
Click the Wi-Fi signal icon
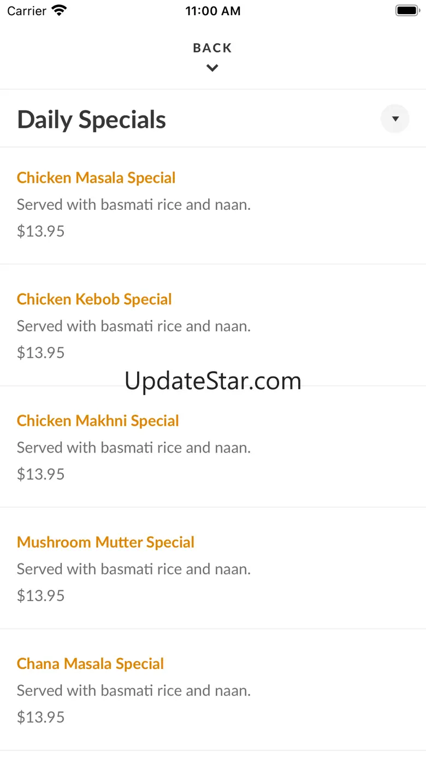click(58, 10)
